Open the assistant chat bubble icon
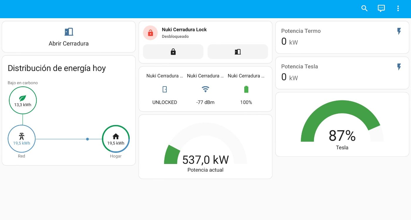 point(381,8)
